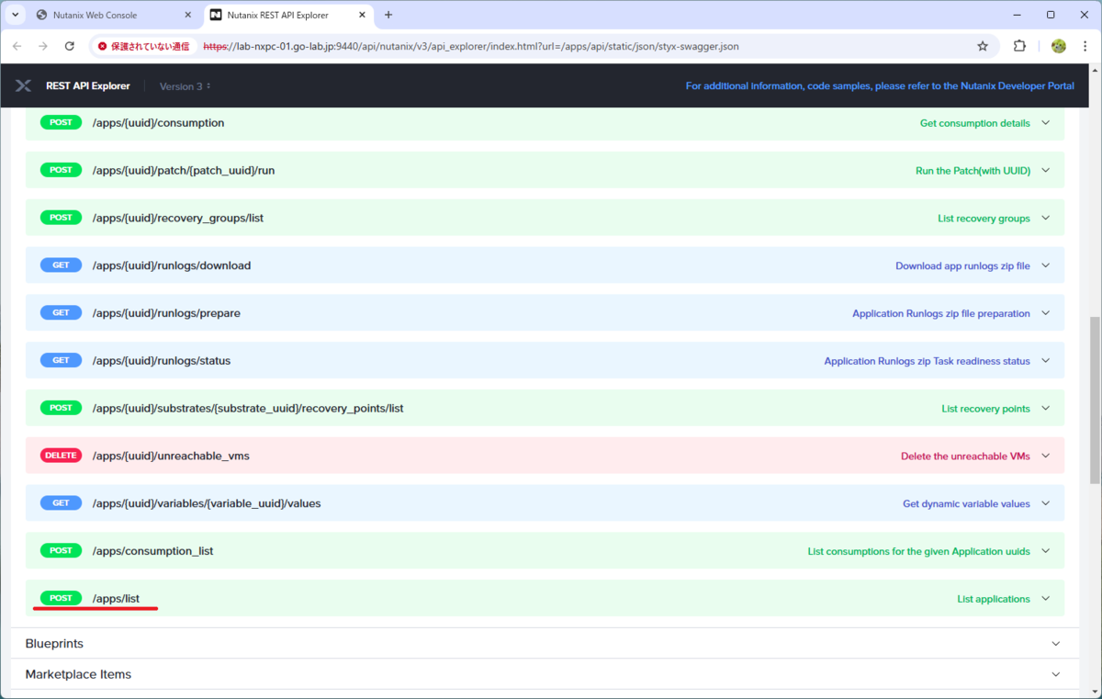Click the 'List applications' description text
The height and width of the screenshot is (699, 1102).
tap(994, 599)
